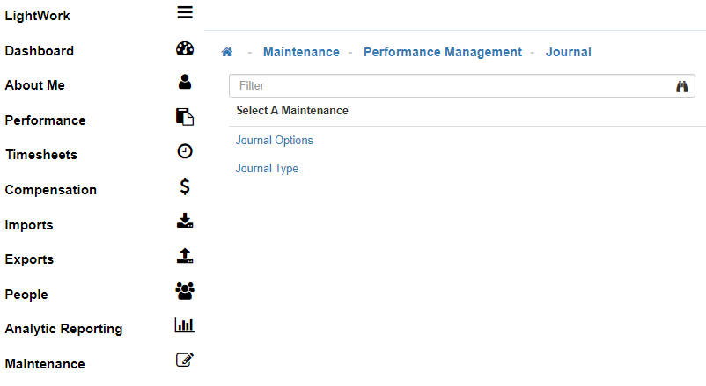This screenshot has width=706, height=386.
Task: Click the Maintenance edit icon
Action: coord(184,360)
